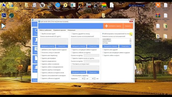Open the lone folder icon below ColorMania
The image size is (172, 97).
click(x=103, y=15)
